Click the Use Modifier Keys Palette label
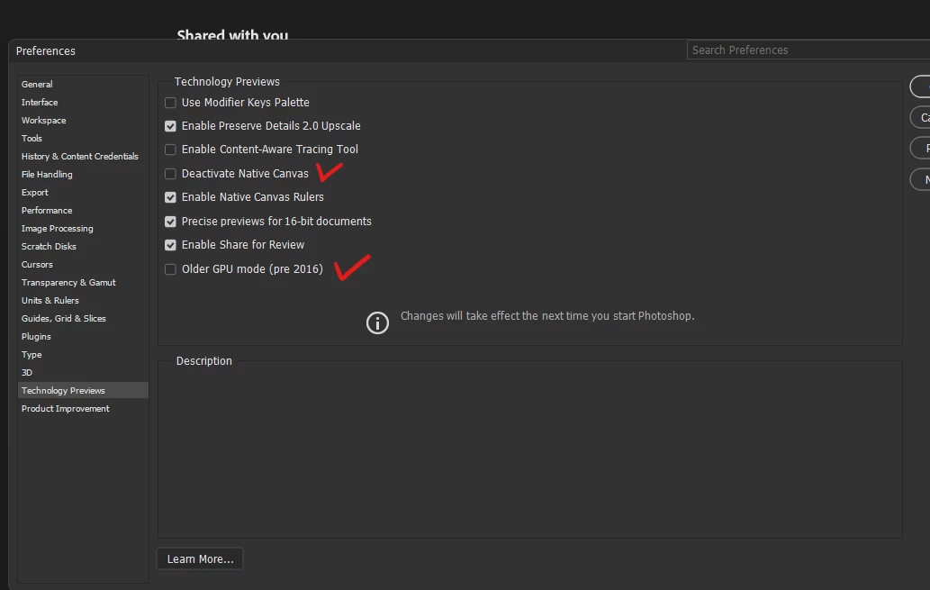Screen dimensions: 930x590 tap(246, 103)
